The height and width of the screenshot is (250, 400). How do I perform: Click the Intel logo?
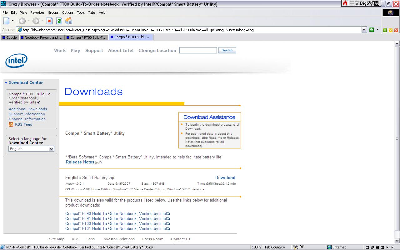click(x=16, y=61)
